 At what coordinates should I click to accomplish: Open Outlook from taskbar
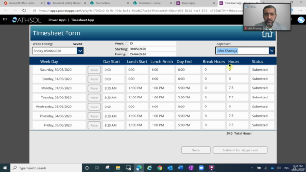tap(170, 168)
